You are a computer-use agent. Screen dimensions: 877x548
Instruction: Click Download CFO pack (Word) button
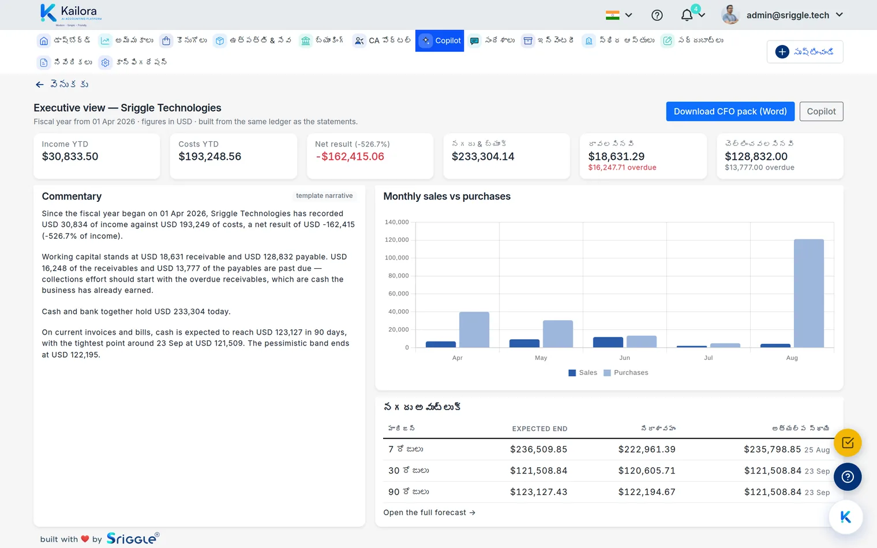pyautogui.click(x=730, y=111)
